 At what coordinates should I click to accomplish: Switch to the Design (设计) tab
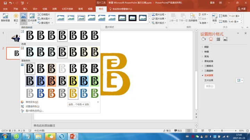[x=35, y=9]
